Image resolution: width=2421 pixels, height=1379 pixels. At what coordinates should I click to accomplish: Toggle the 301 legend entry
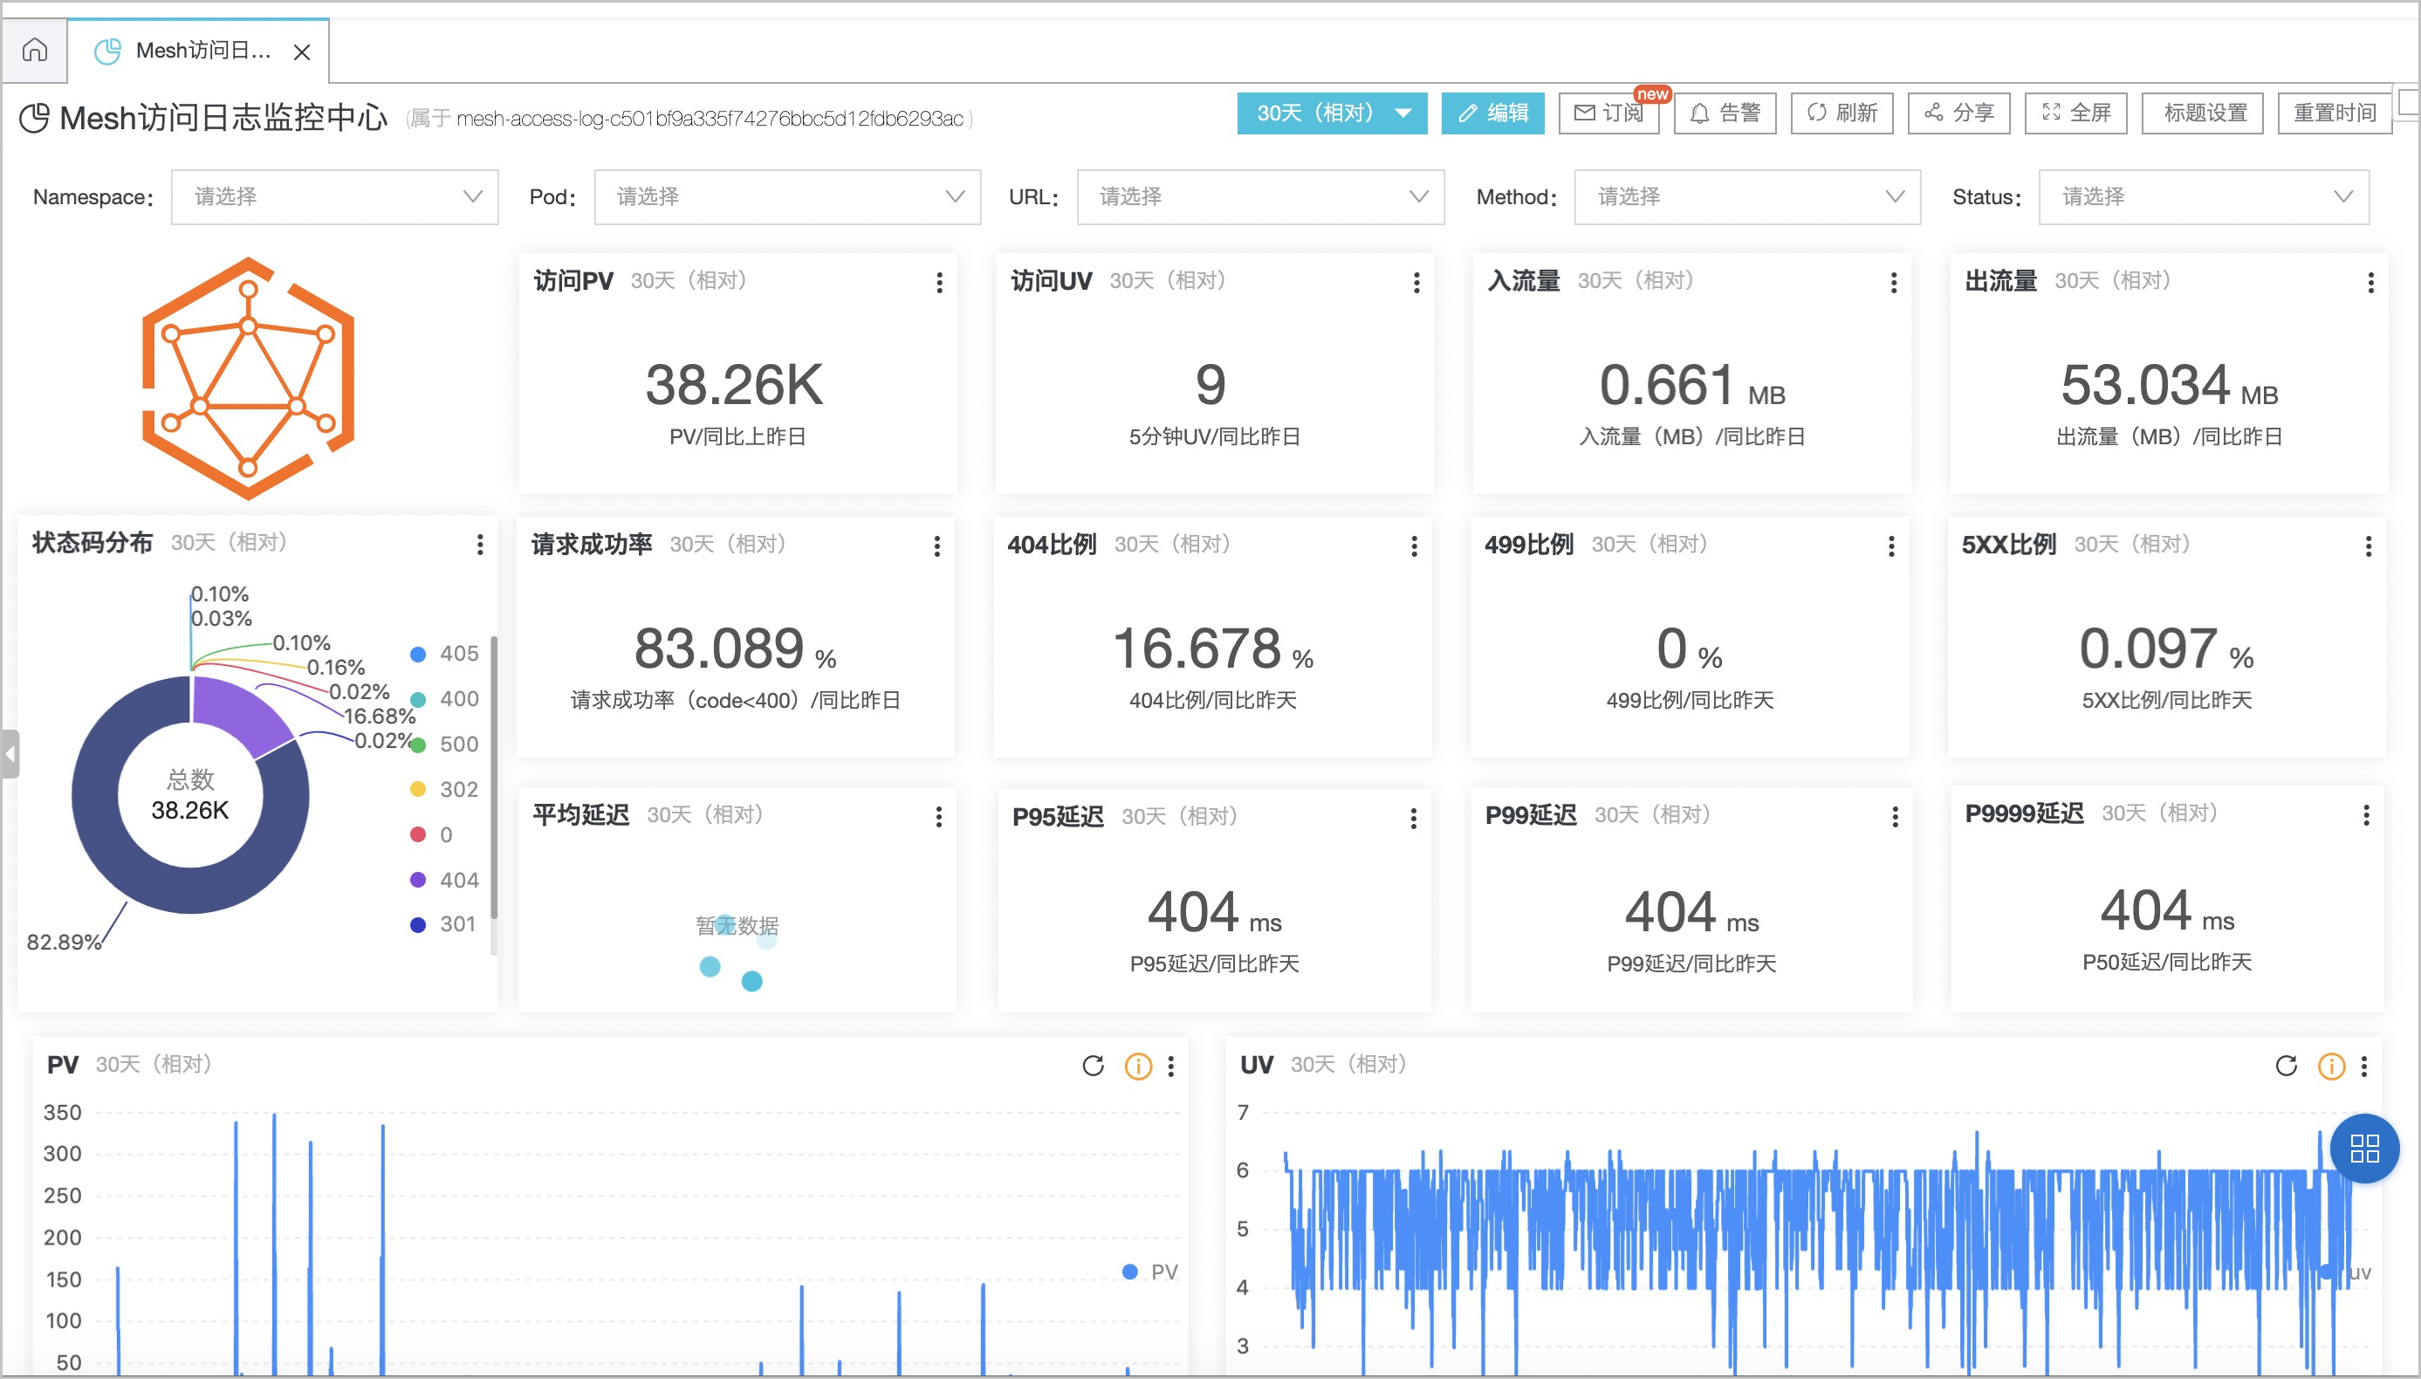pos(442,924)
